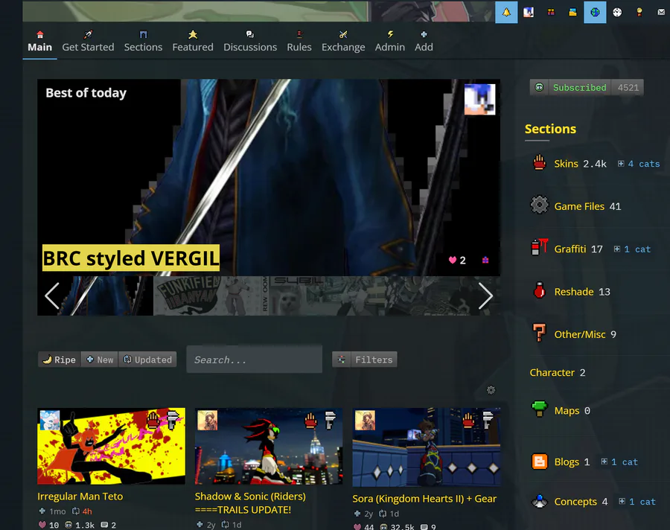Expand the 1 cat list under Blogs
This screenshot has height=530, width=670.
(x=619, y=462)
